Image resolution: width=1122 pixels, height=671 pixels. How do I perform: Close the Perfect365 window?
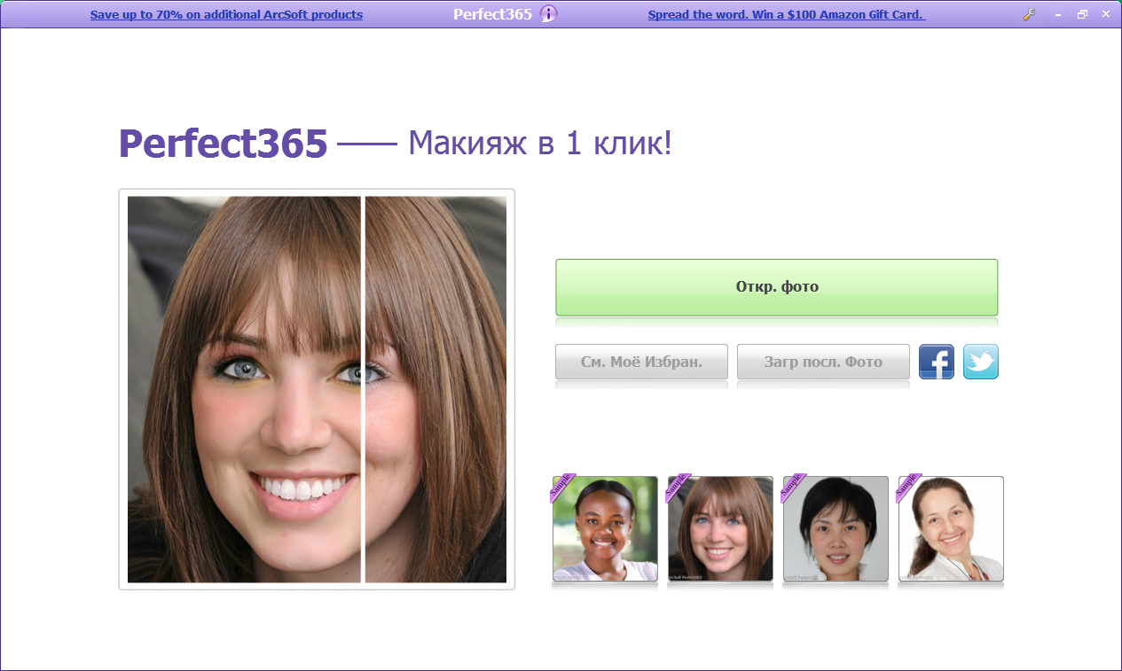click(x=1106, y=15)
